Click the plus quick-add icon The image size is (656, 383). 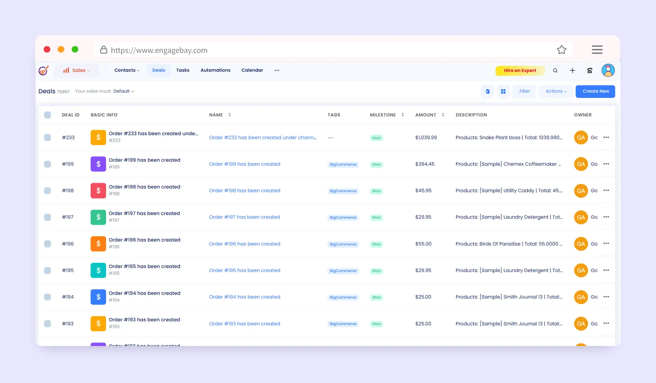[572, 70]
